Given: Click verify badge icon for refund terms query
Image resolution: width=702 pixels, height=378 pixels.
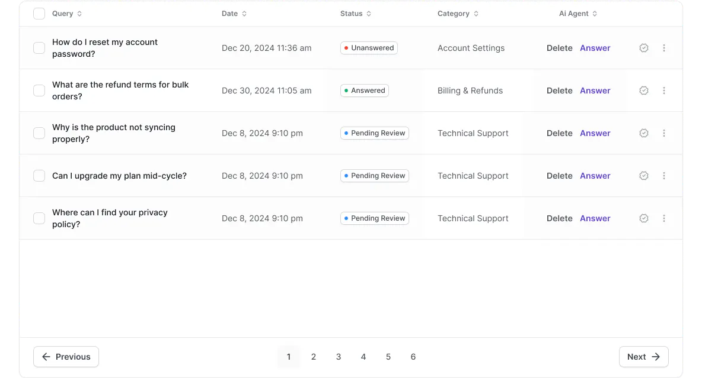Looking at the screenshot, I should pos(643,91).
